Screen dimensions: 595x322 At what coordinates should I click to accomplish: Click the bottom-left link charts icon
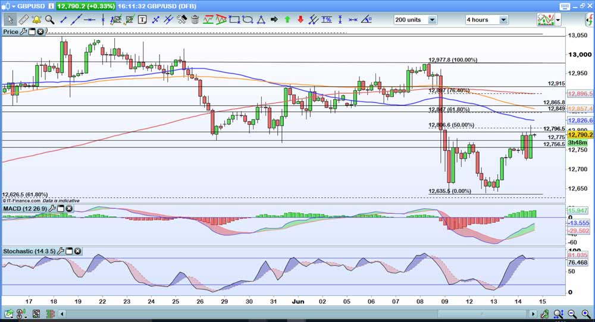(22, 314)
